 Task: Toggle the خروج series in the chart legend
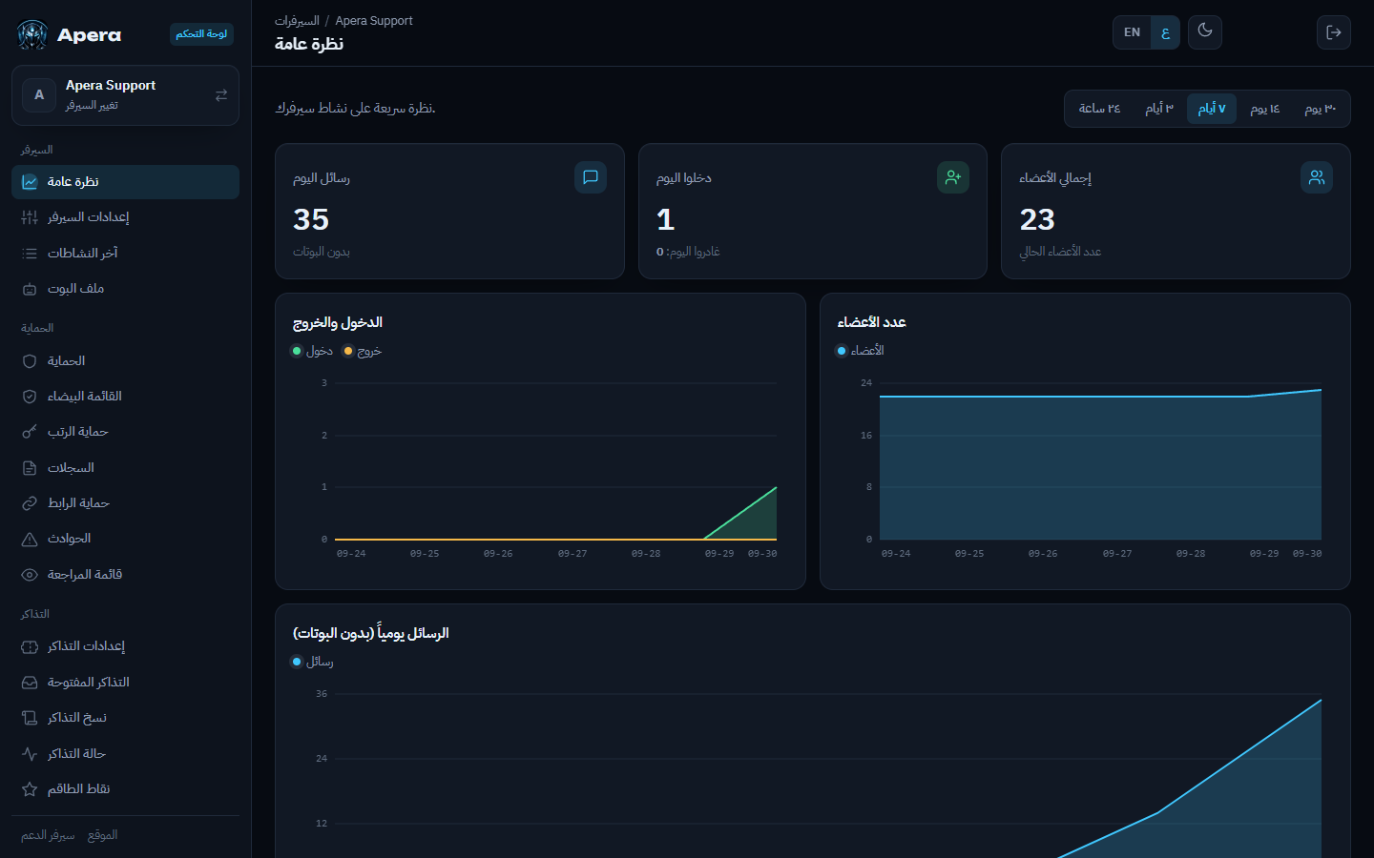click(363, 351)
